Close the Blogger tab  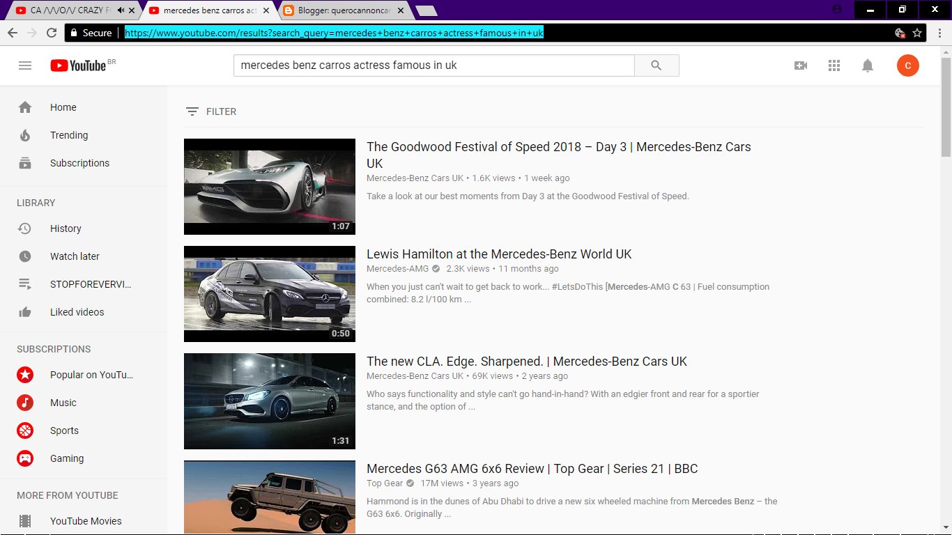(x=400, y=10)
